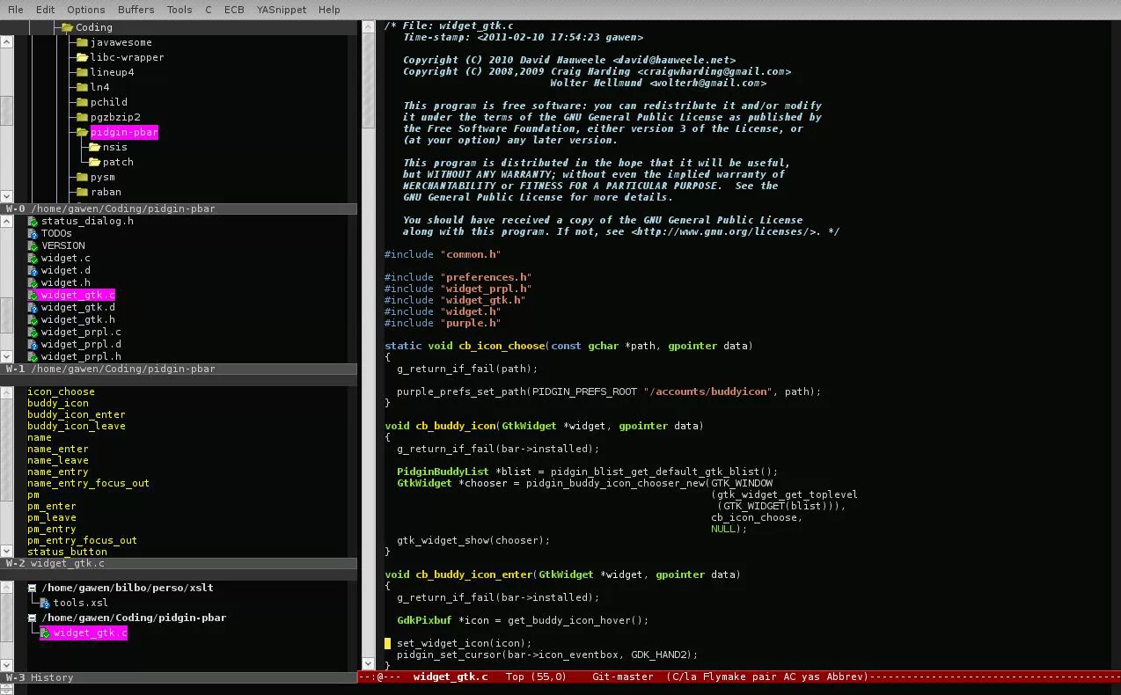Jump to the buddy_icon_enter method

(76, 414)
